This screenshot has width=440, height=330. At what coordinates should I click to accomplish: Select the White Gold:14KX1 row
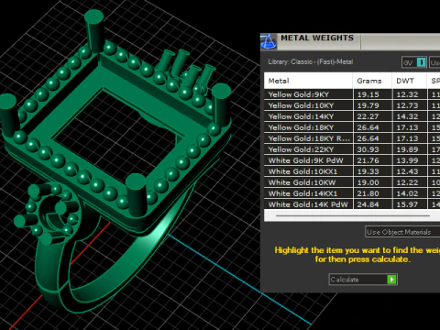[352, 193]
